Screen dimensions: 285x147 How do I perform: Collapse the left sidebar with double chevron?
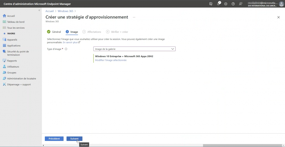[x=39, y=10]
